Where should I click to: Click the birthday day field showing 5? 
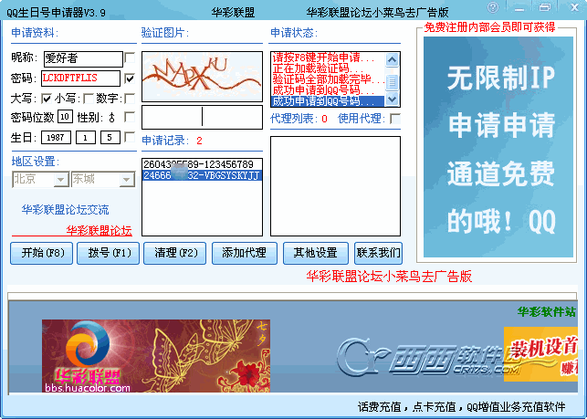[110, 137]
